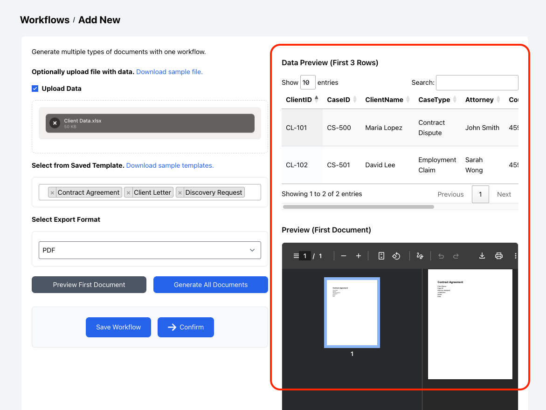Uncheck the Upload Data checkbox
Screen dimensions: 546x410
pyautogui.click(x=35, y=89)
